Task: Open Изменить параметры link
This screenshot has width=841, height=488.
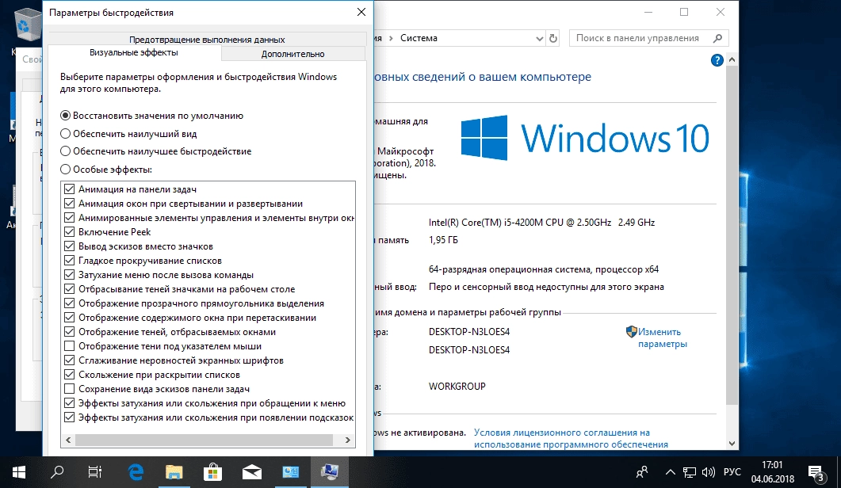Action: [x=663, y=337]
